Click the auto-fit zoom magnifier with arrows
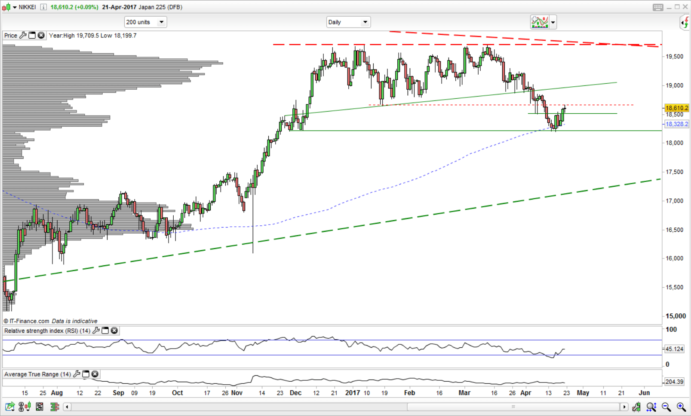Viewport: 691px width, 416px height. (x=651, y=407)
